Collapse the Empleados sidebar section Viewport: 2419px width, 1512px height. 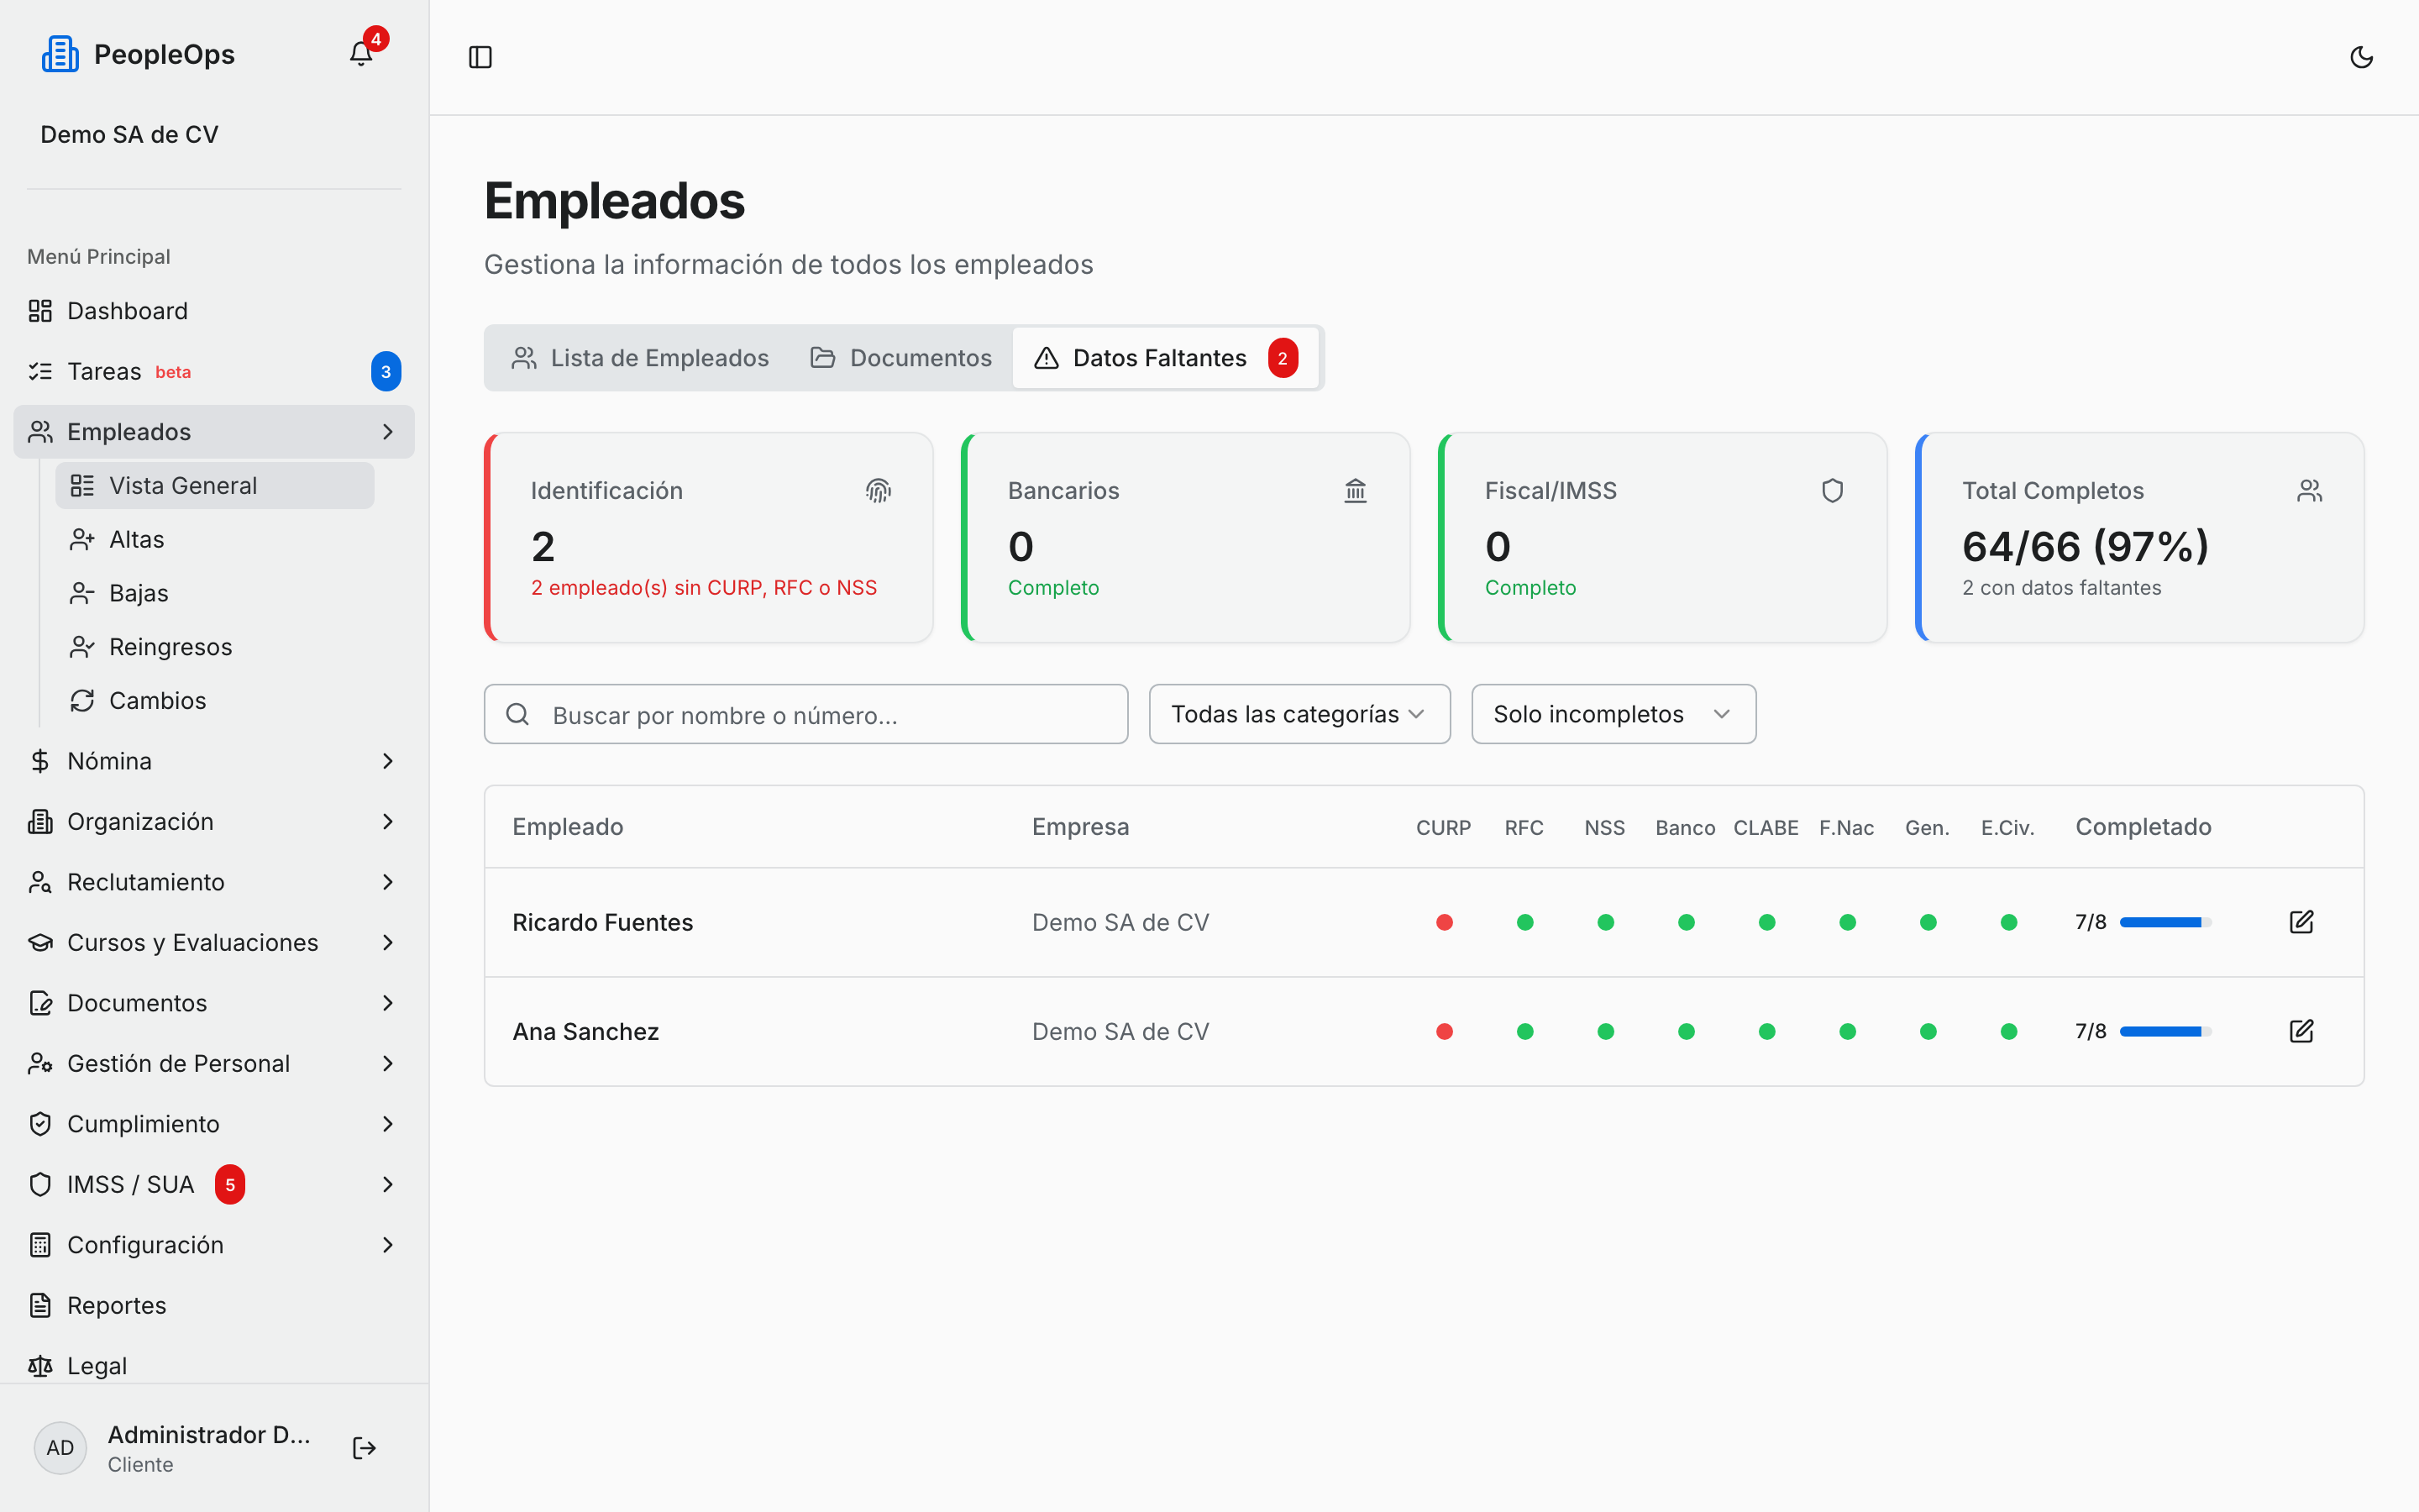click(214, 432)
